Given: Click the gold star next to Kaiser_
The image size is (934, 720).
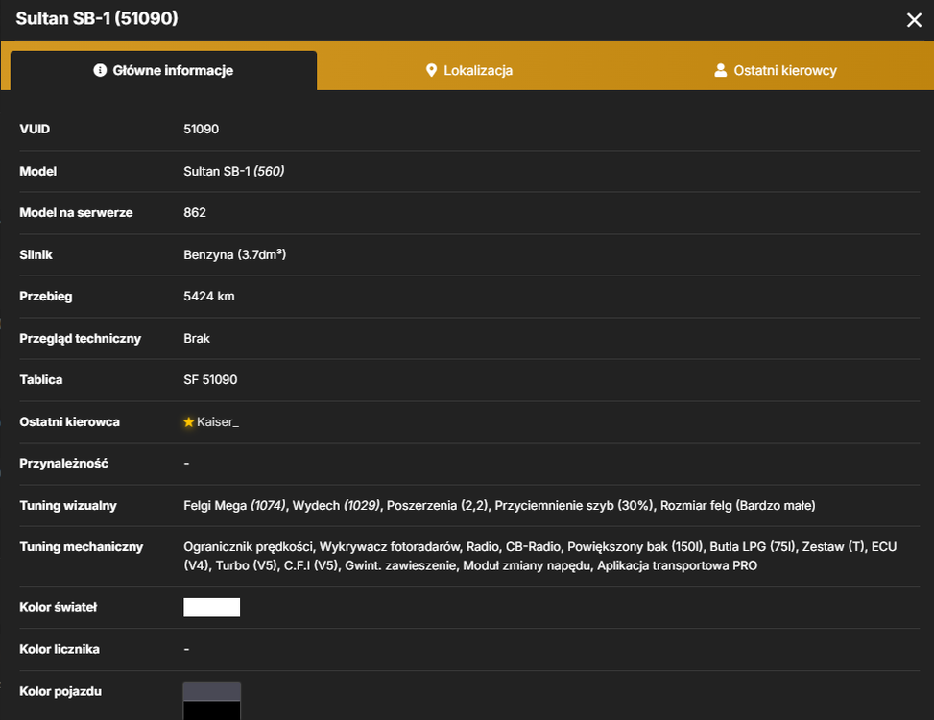Looking at the screenshot, I should coord(189,421).
